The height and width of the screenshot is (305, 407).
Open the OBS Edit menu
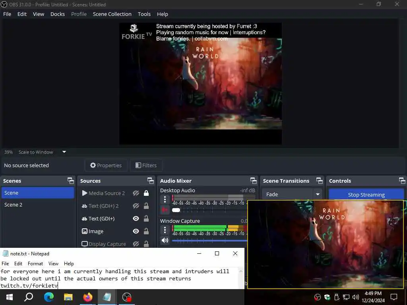22,14
